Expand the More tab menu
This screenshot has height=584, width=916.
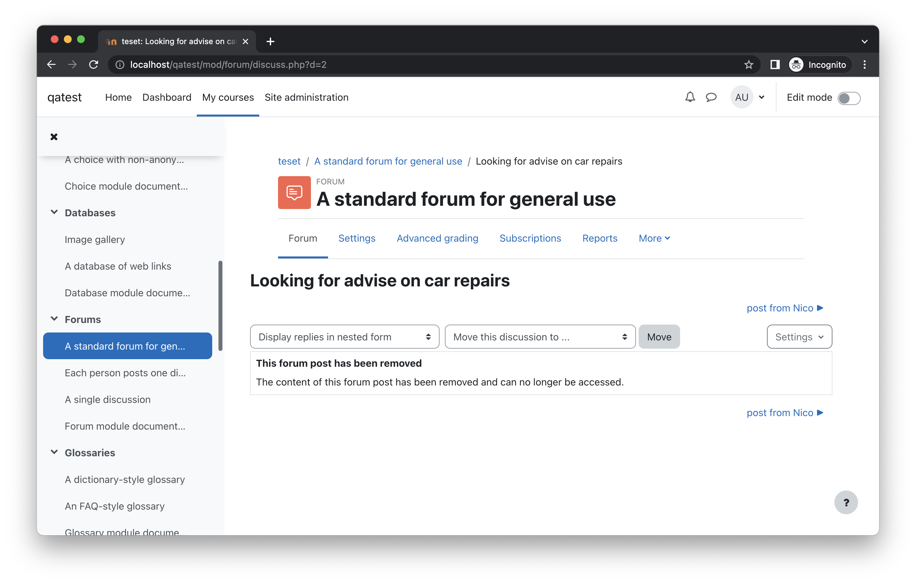coord(654,238)
